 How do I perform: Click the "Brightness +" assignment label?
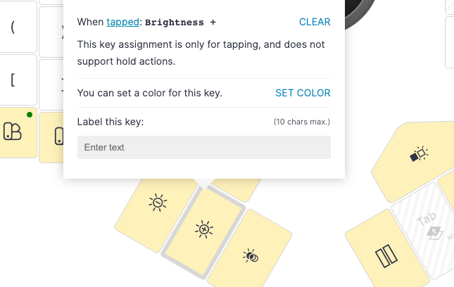[x=180, y=23]
